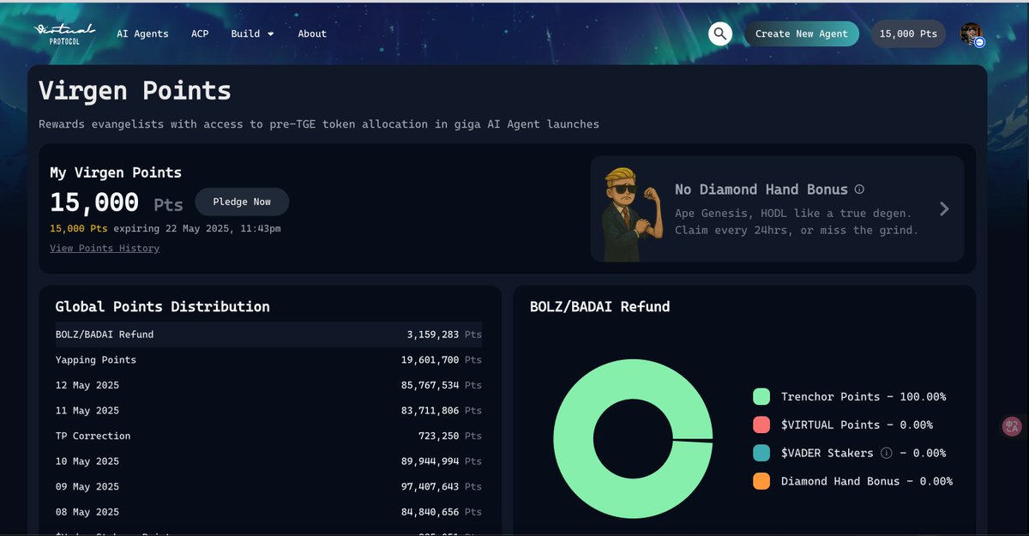Click the green Trenchor Points legend swatch
The image size is (1029, 536).
tap(761, 396)
